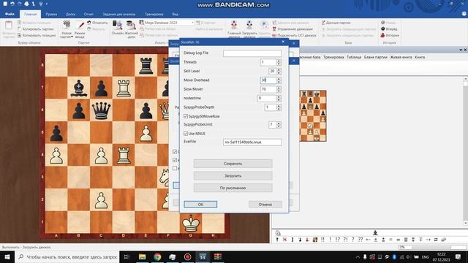The image size is (468, 263).
Task: Expand the New Game dropdown arrow
Action: pos(72,37)
